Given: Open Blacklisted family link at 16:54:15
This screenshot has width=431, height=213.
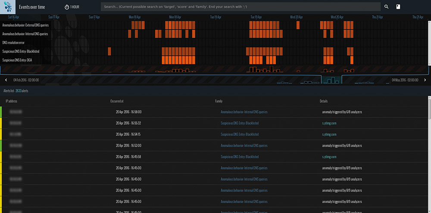Looking at the screenshot, I should pos(240,134).
